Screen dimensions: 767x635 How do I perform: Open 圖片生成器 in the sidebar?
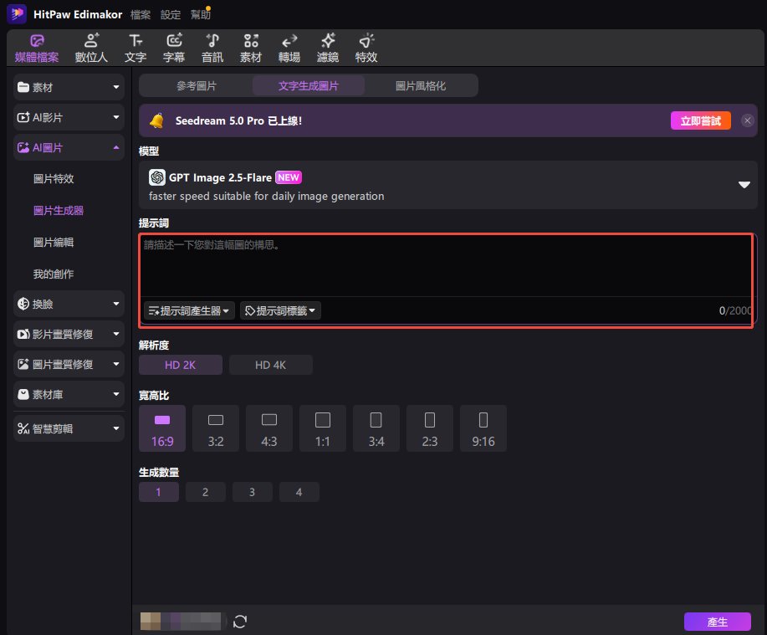coord(59,210)
